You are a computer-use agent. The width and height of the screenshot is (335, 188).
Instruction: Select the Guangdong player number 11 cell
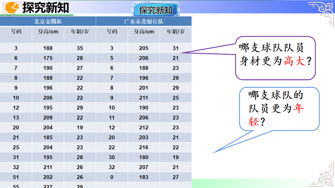coord(112,118)
